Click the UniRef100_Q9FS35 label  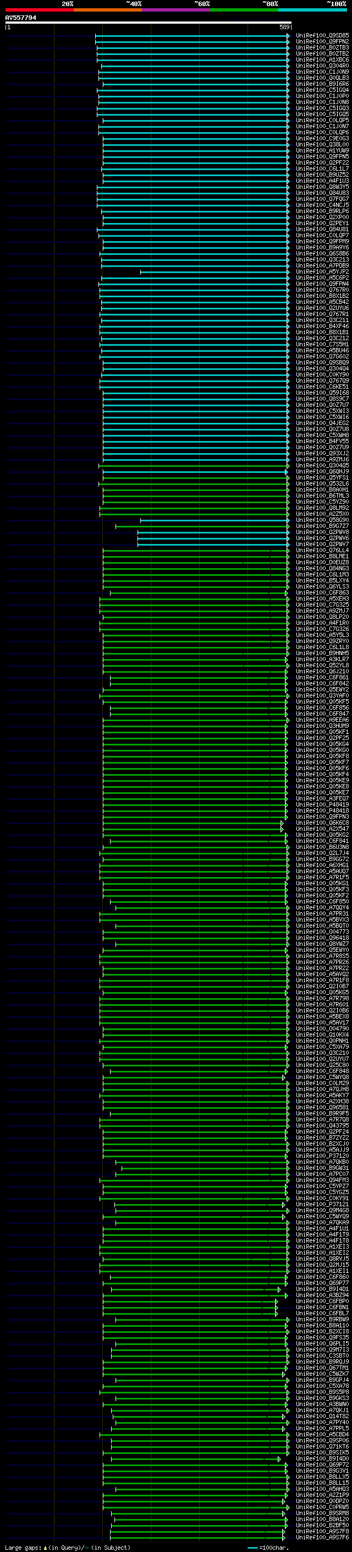[x=322, y=1337]
